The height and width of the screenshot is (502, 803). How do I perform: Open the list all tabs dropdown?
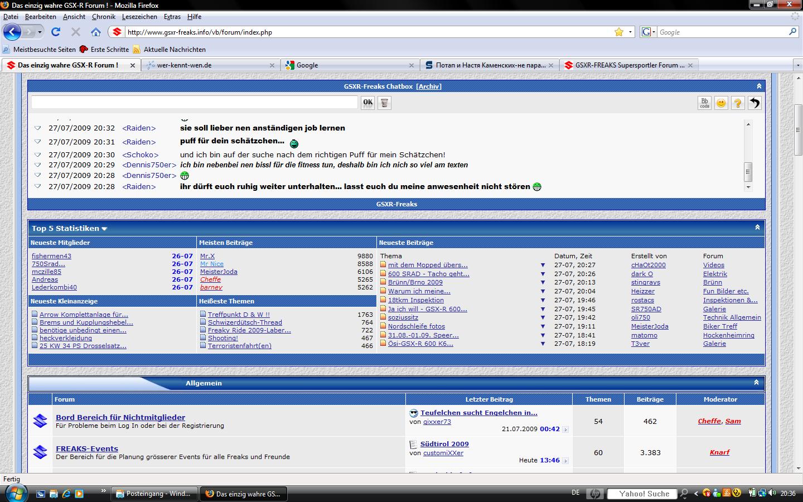click(798, 65)
